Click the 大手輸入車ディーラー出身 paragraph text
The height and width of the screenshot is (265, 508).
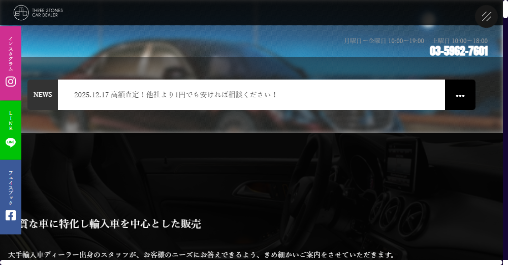pyautogui.click(x=202, y=254)
